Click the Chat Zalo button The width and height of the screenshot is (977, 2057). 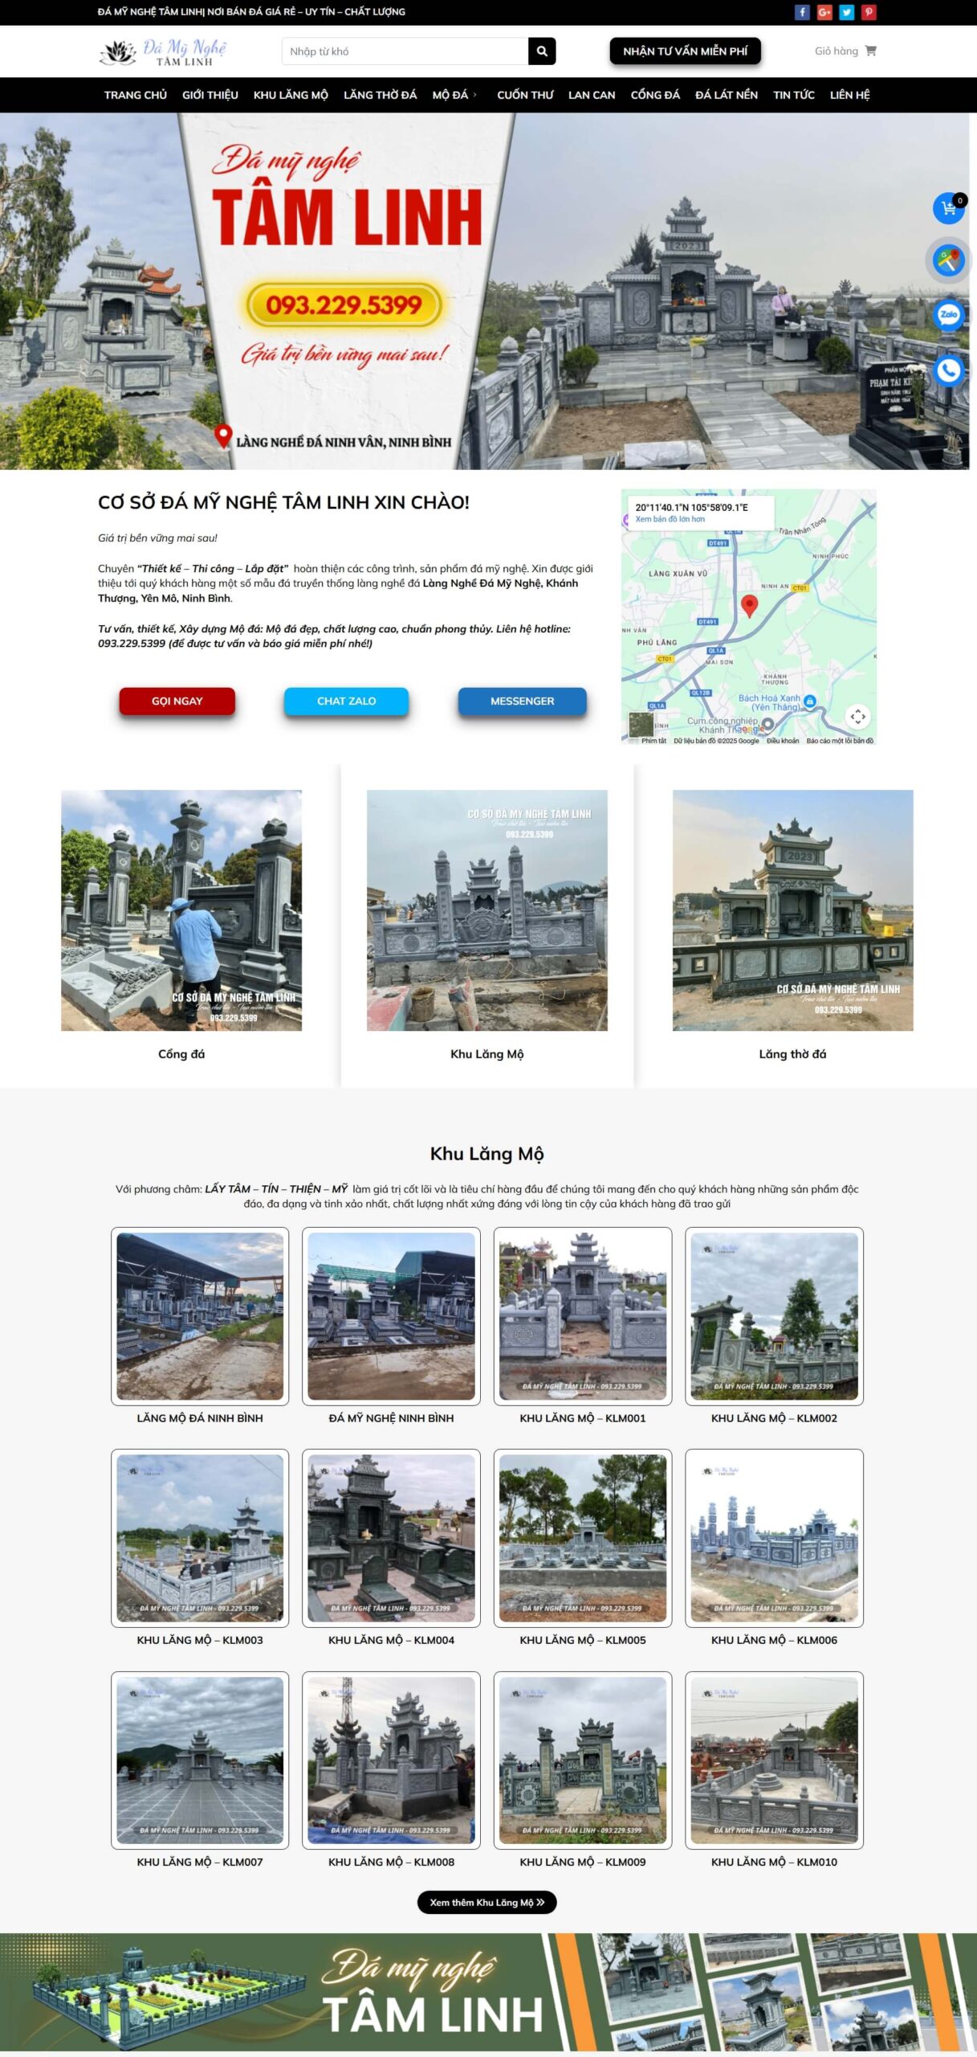(x=346, y=701)
